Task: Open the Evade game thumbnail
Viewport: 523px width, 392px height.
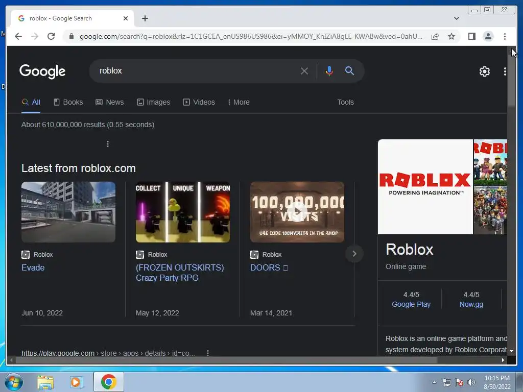Action: 68,212
